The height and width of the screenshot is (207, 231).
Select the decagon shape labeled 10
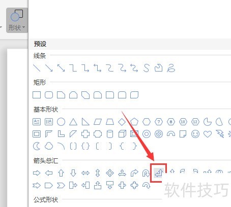183,122
